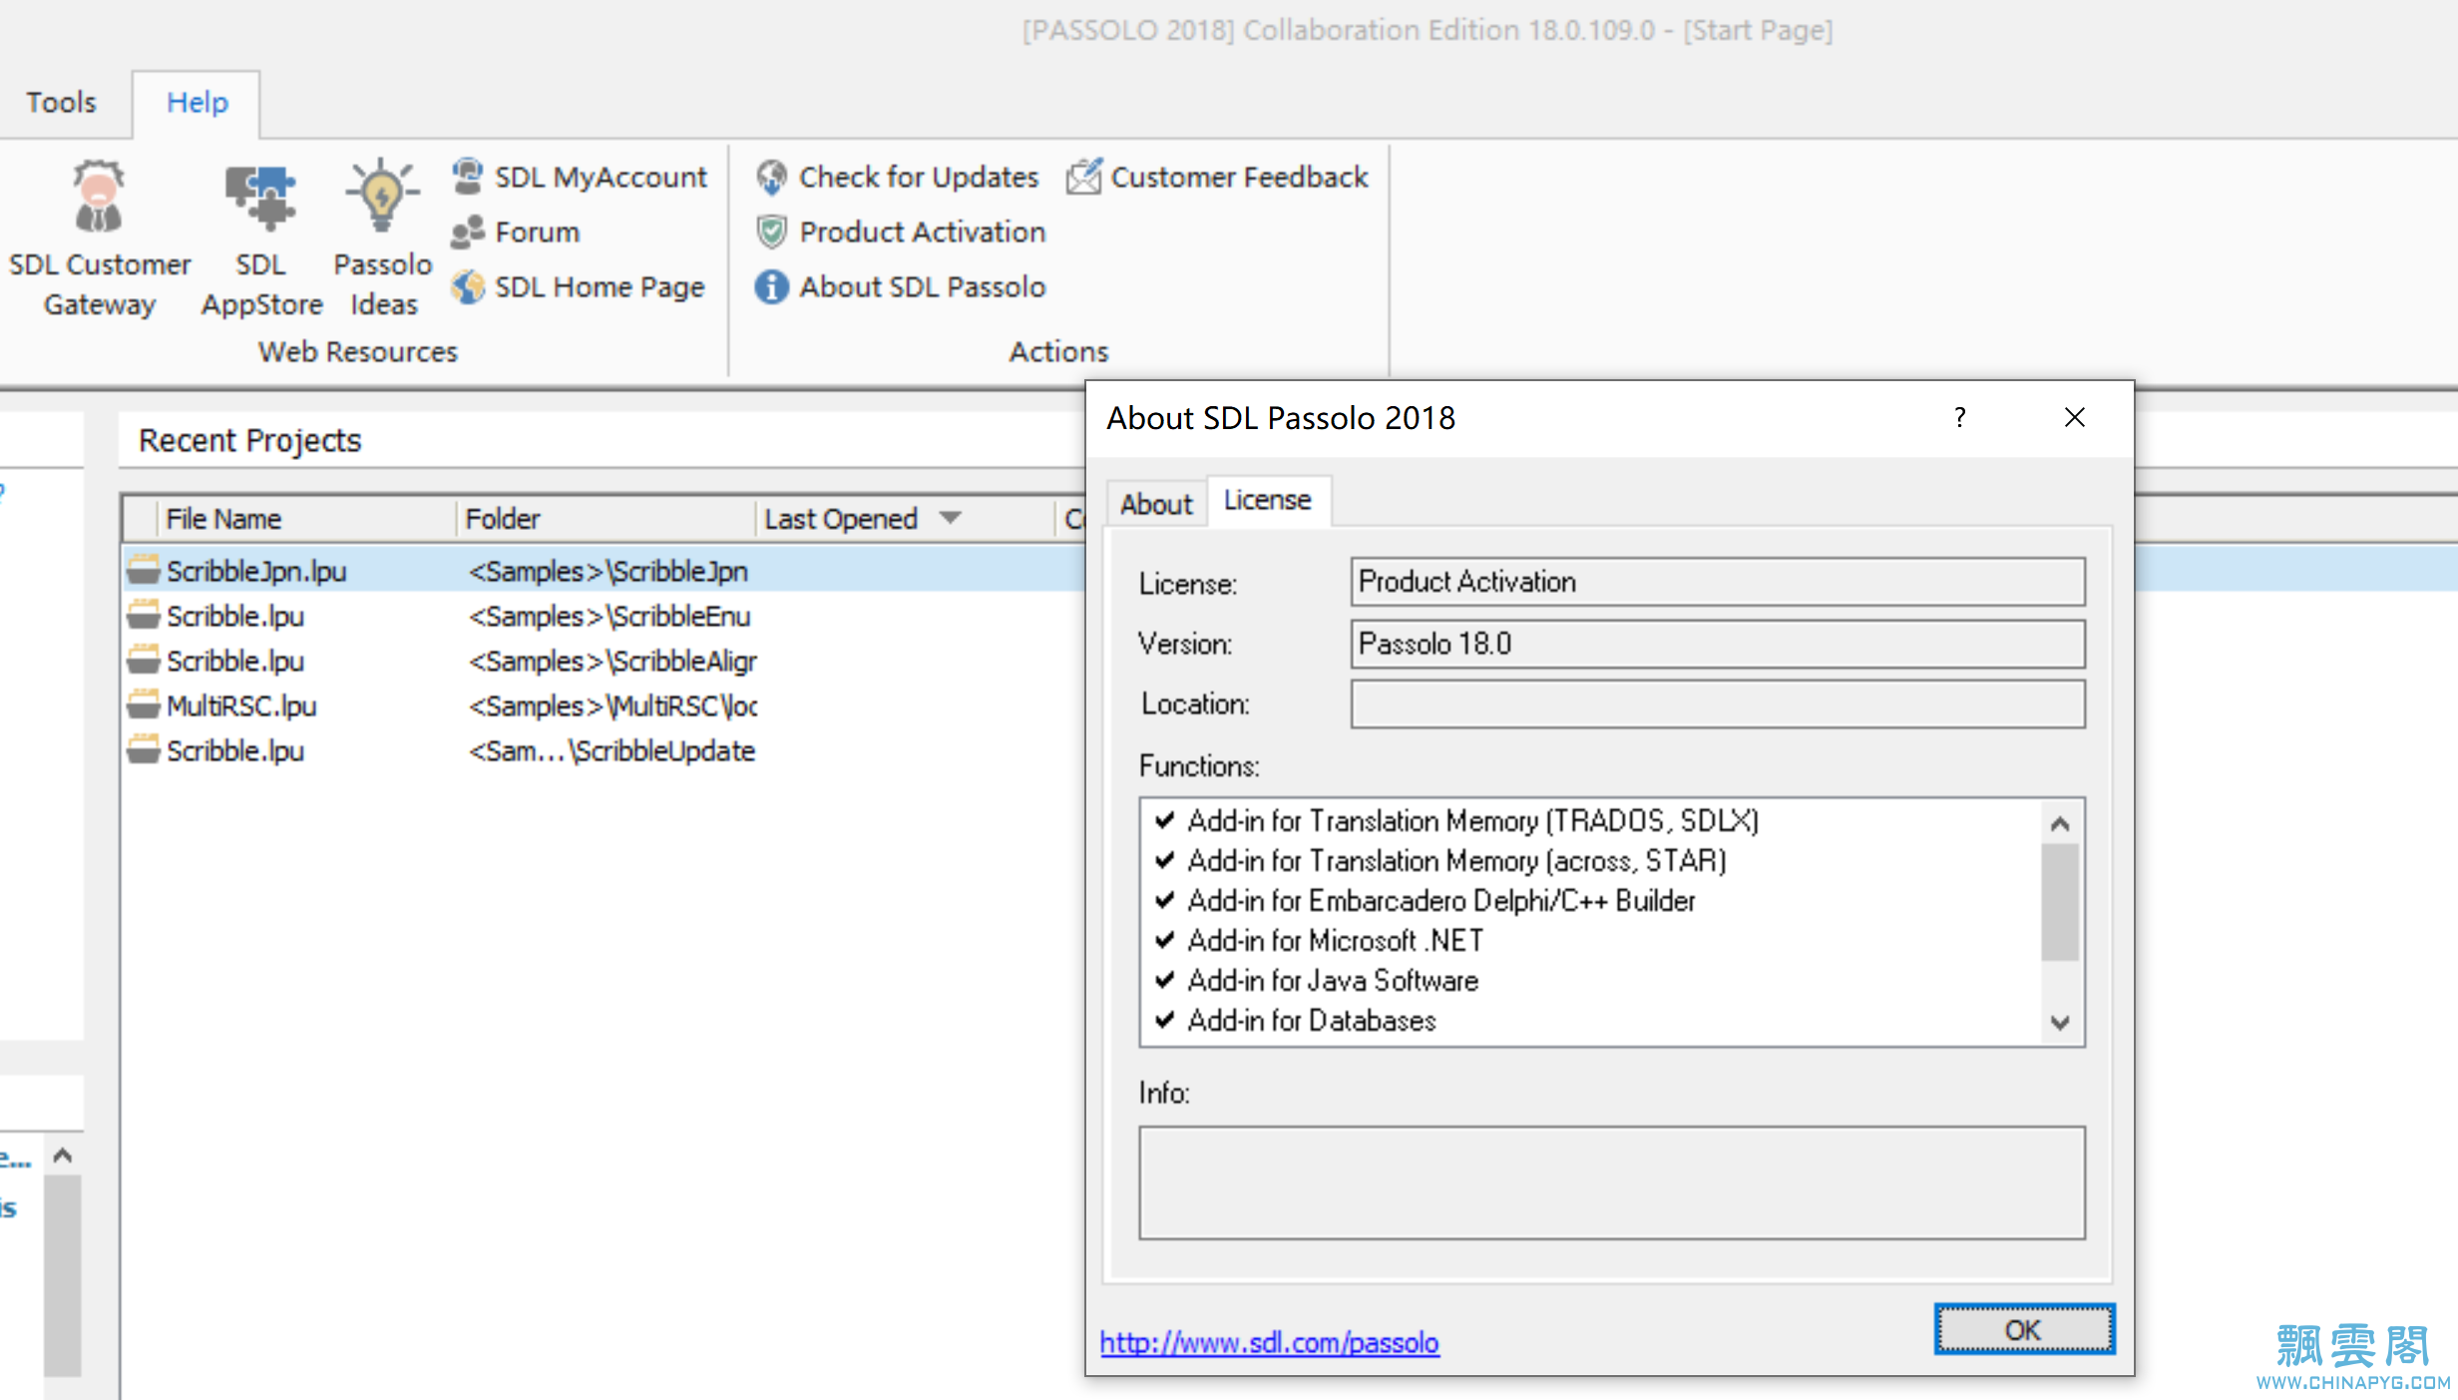Check for Updates

898,177
